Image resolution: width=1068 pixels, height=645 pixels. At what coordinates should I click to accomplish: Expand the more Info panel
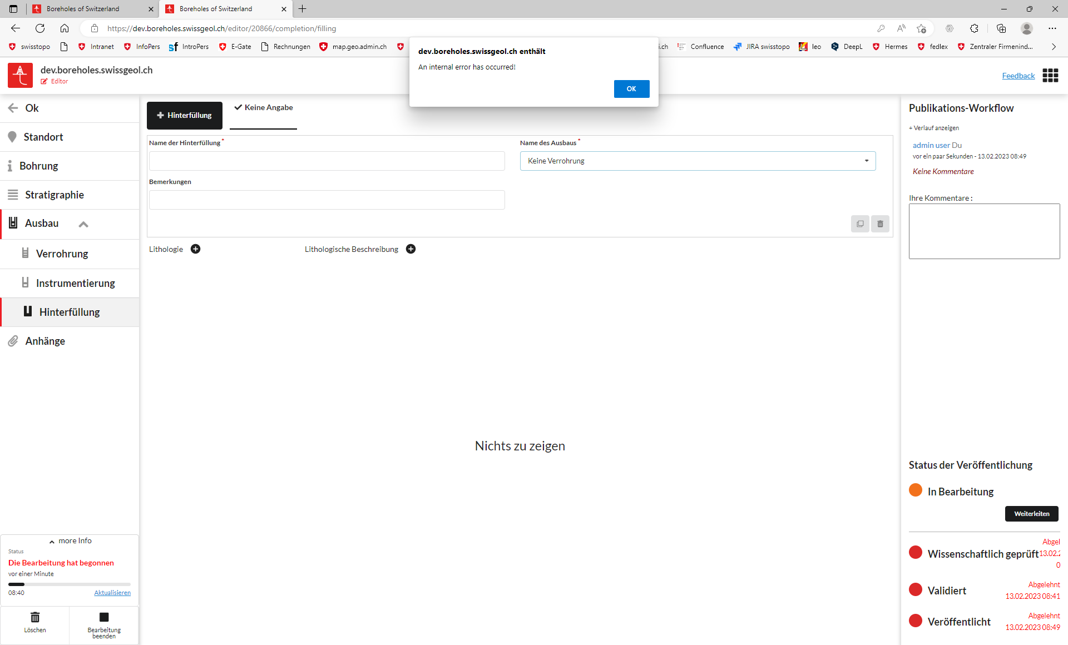tap(70, 541)
